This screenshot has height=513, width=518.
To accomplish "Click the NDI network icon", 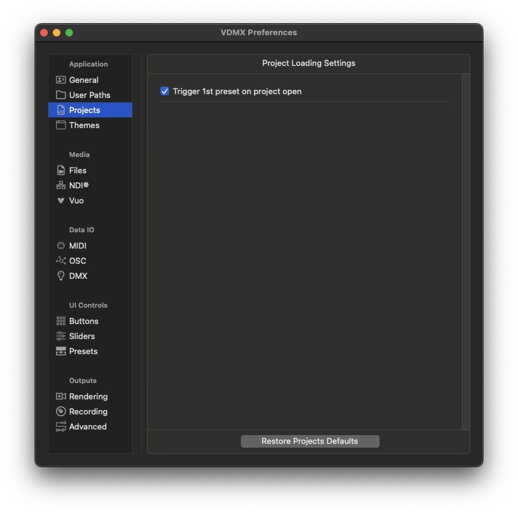I will point(61,185).
